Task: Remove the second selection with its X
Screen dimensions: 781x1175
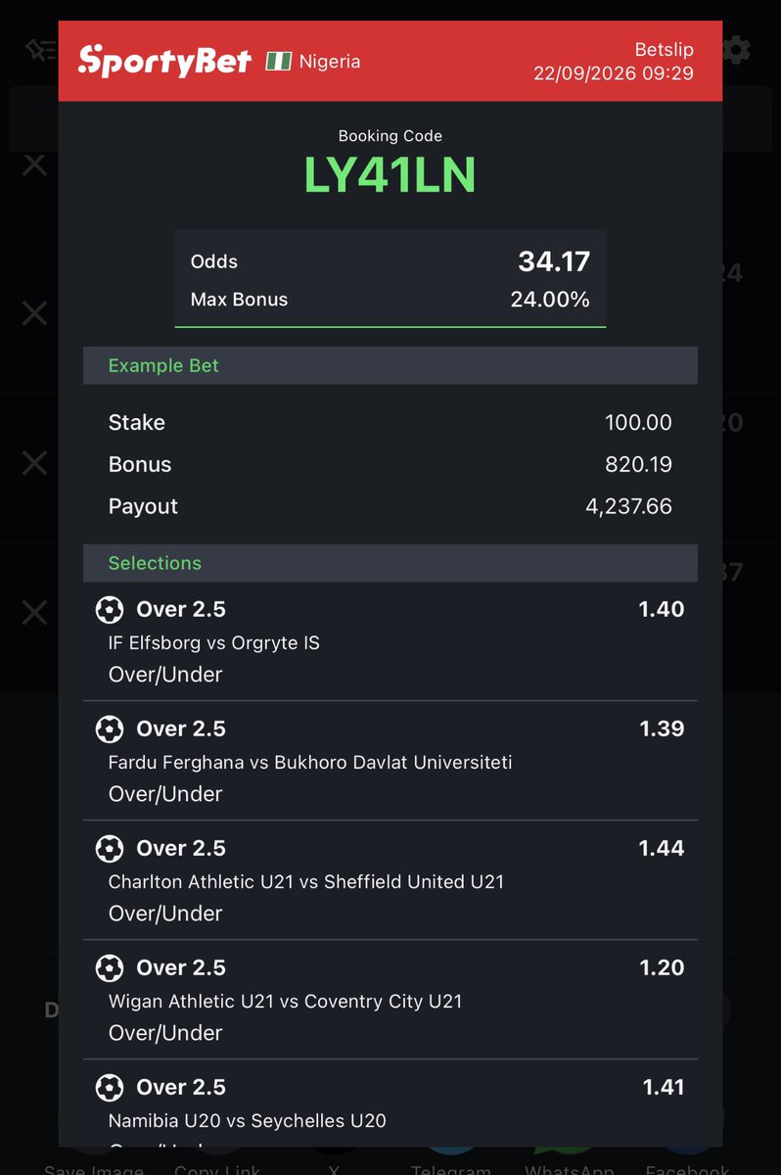Action: pos(34,313)
